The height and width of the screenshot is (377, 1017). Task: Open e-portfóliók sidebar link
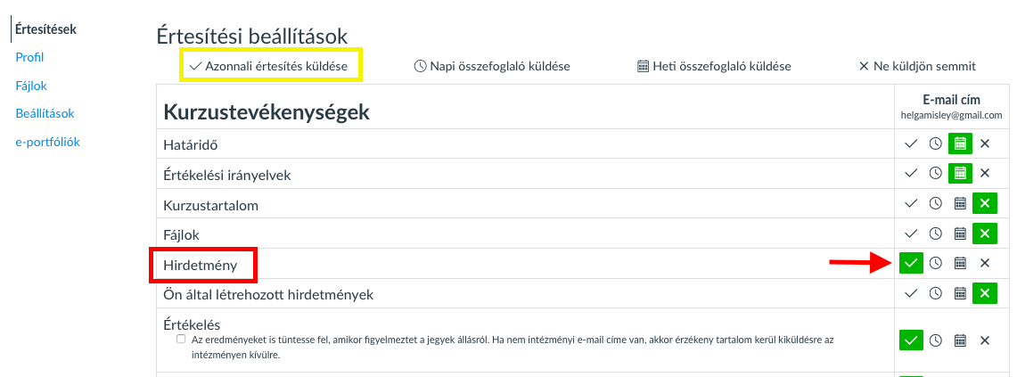point(47,142)
